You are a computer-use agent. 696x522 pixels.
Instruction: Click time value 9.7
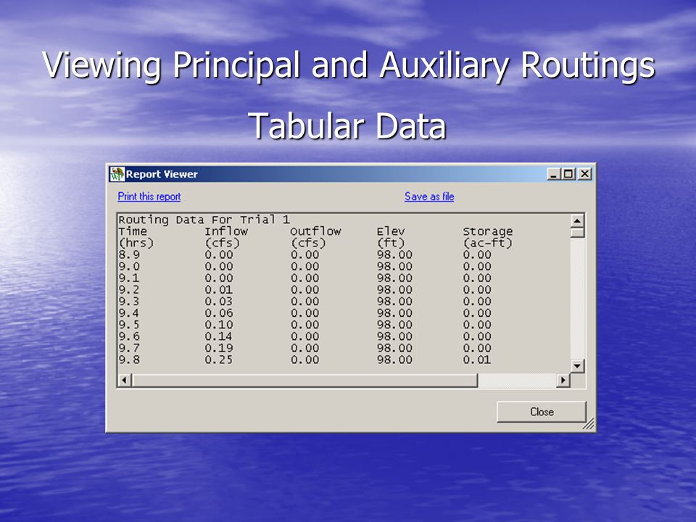coord(129,348)
